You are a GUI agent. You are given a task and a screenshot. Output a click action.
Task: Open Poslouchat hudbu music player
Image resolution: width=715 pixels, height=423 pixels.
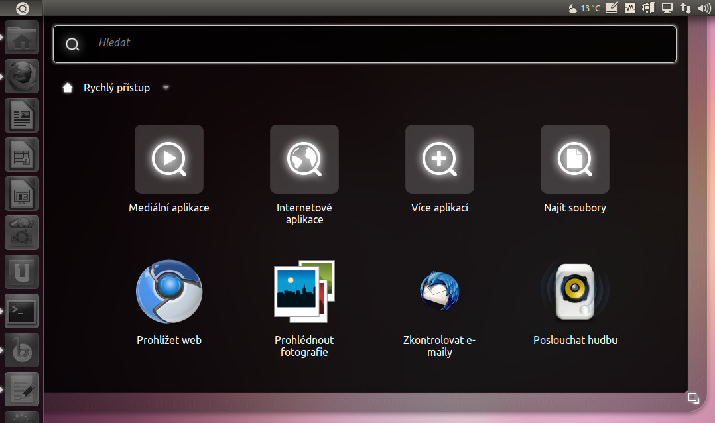pyautogui.click(x=574, y=292)
